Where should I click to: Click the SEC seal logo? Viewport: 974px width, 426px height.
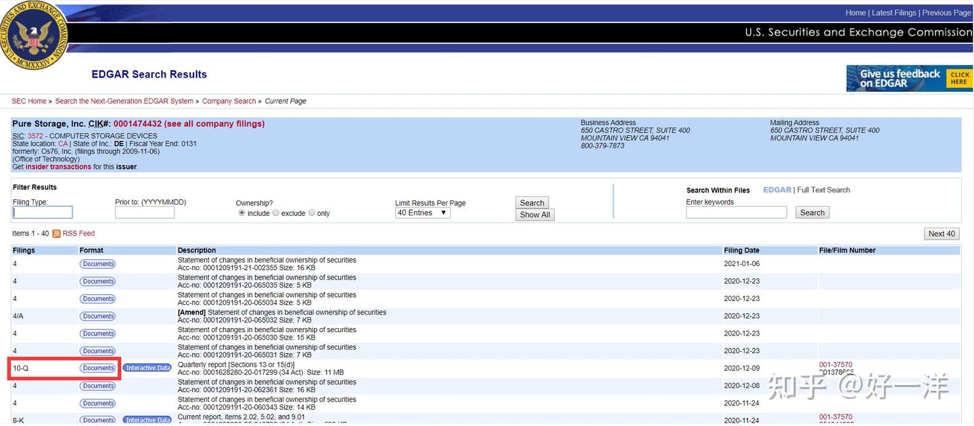coord(32,35)
